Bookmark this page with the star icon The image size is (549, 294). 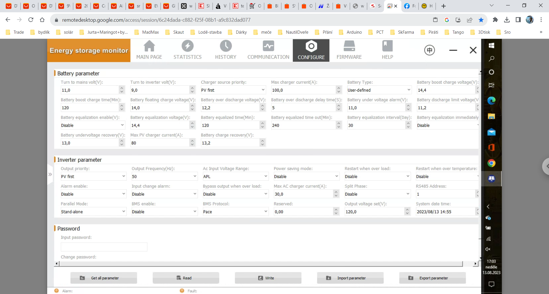pyautogui.click(x=481, y=20)
